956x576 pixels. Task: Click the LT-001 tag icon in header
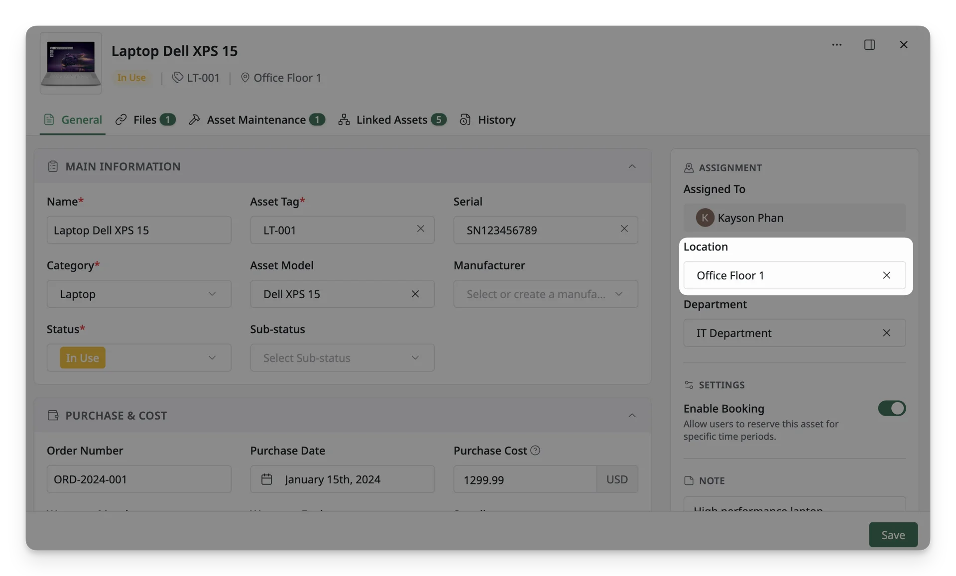click(177, 77)
